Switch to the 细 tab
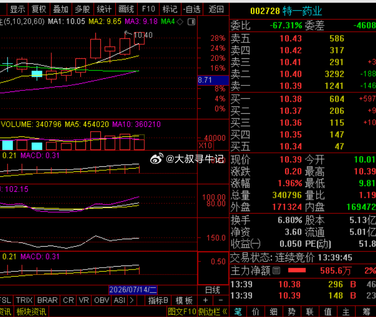This screenshot has width=376, height=317. (x=274, y=312)
